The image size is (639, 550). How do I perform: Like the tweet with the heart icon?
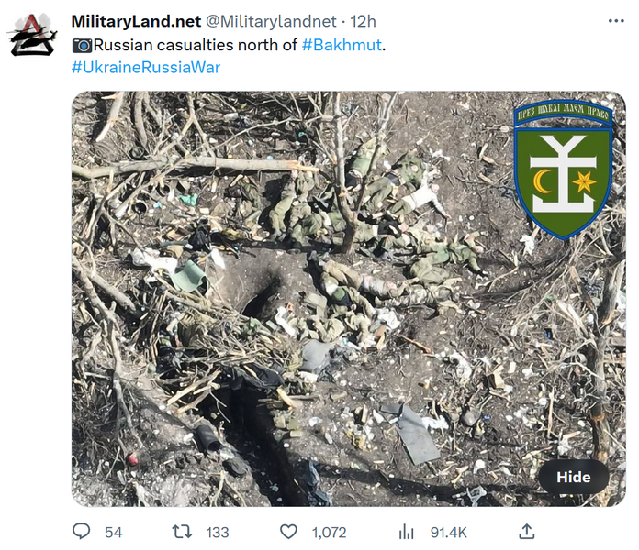tap(288, 532)
